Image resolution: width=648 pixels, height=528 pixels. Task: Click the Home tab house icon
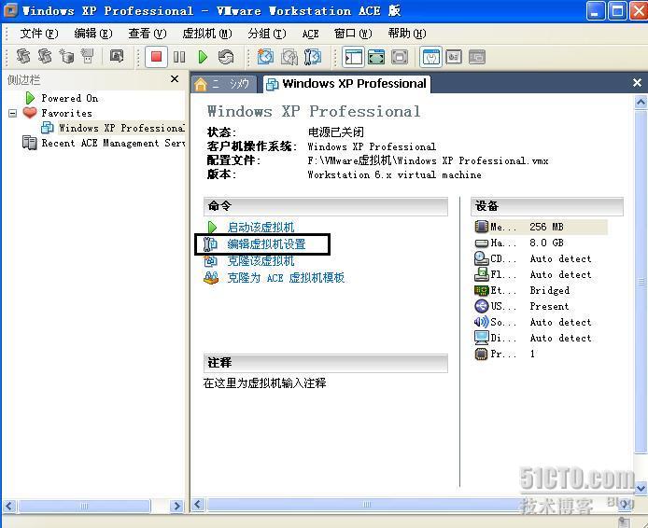[201, 84]
